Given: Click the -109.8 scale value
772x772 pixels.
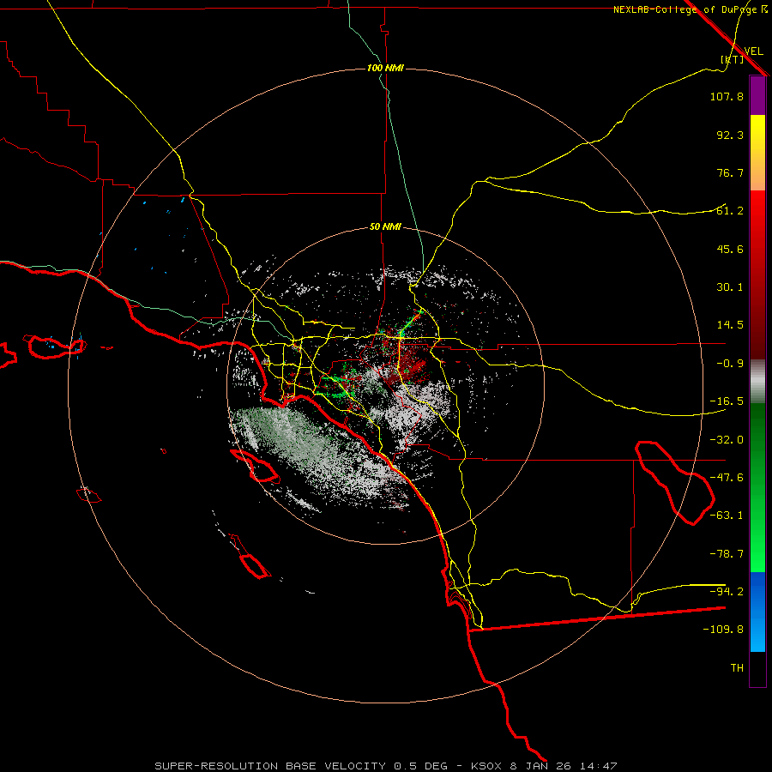Looking at the screenshot, I should coord(723,630).
